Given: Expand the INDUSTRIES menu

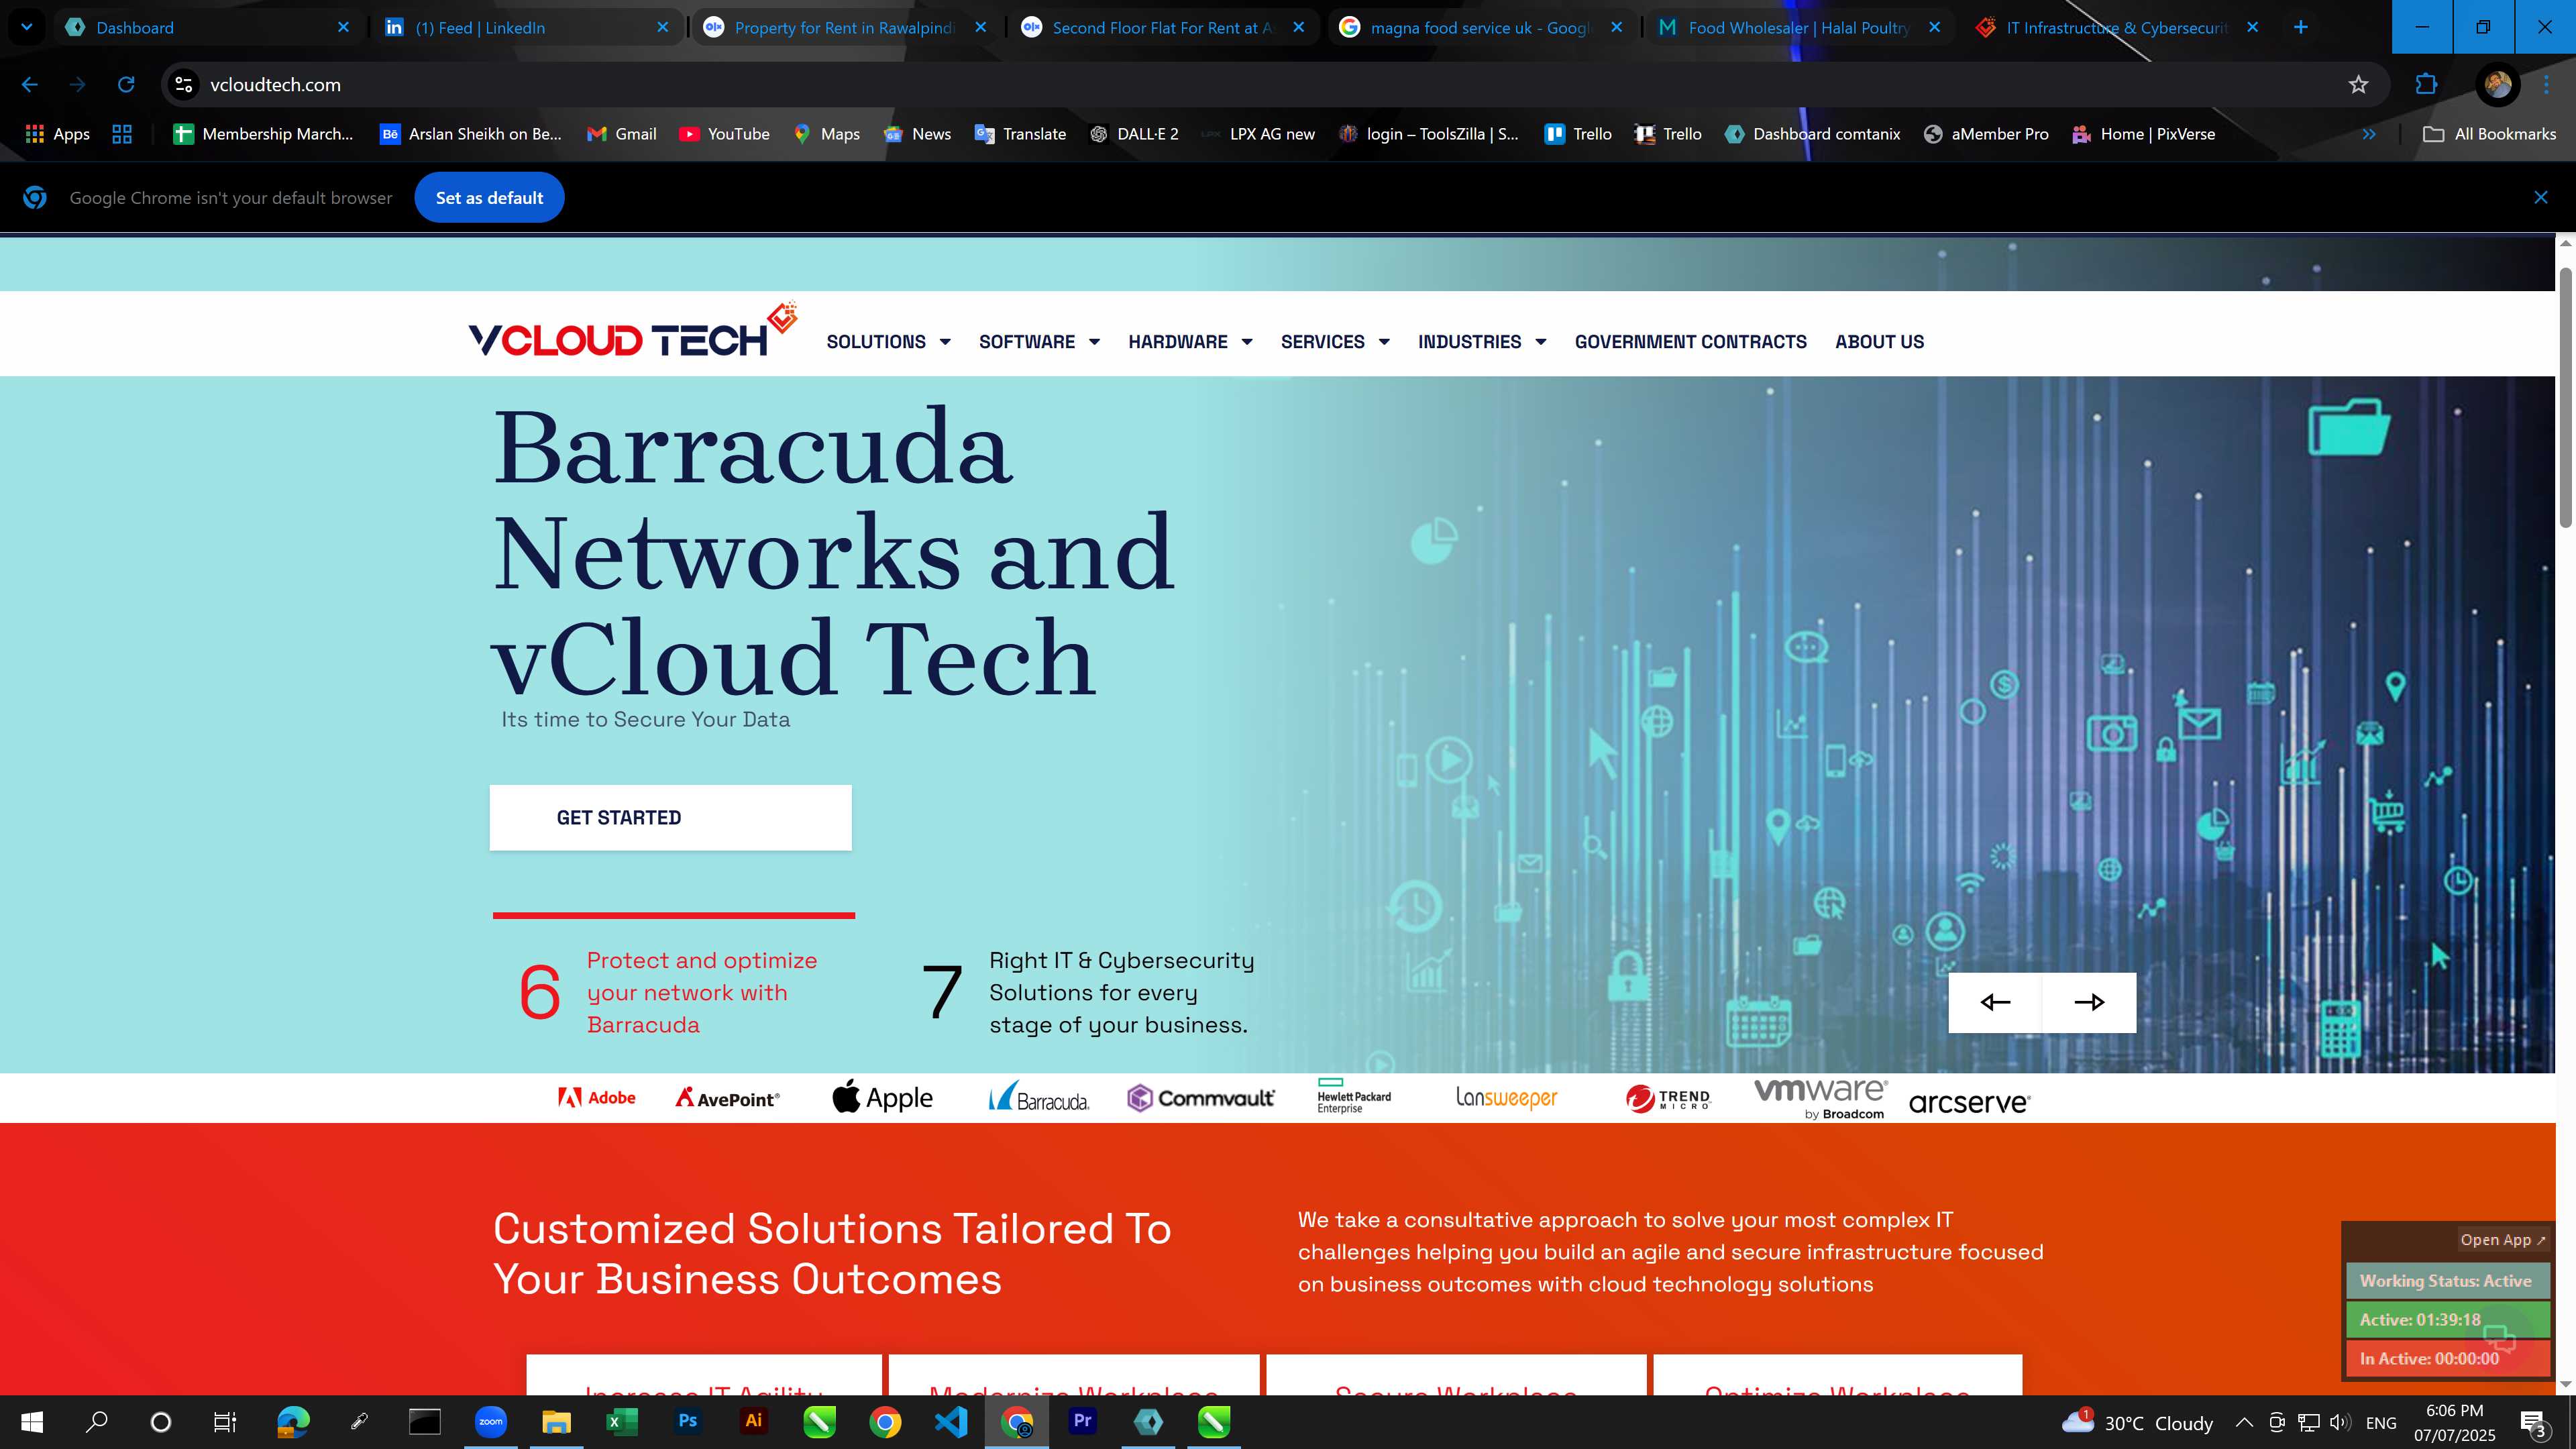Looking at the screenshot, I should (x=1482, y=342).
